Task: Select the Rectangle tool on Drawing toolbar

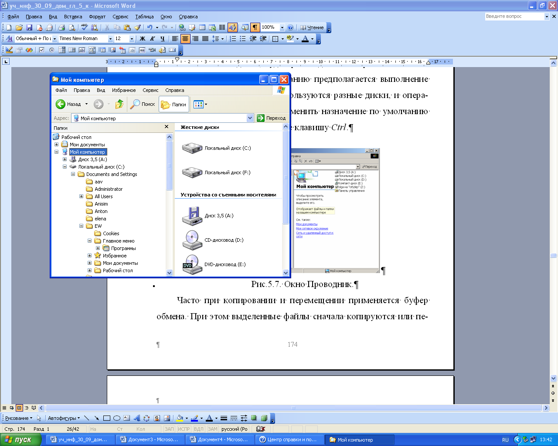Action: click(x=107, y=418)
